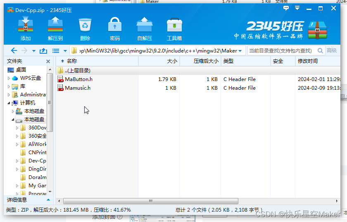The width and height of the screenshot is (347, 222).
Task: Expand the Dev-Cp folder node
Action: pyautogui.click(x=17, y=161)
